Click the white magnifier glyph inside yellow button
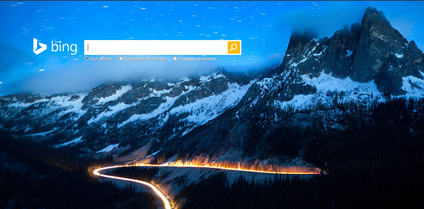 tap(234, 47)
